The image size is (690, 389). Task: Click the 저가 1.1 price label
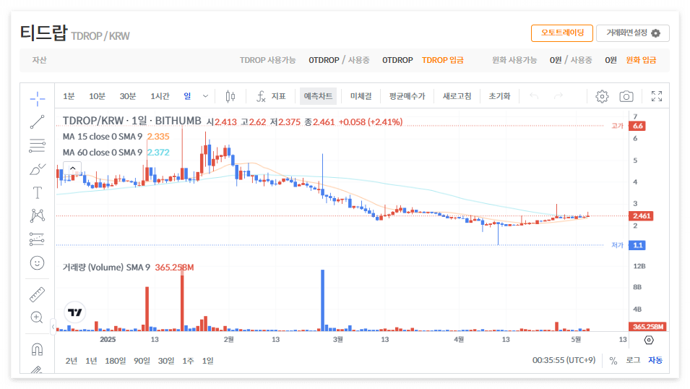pos(629,245)
